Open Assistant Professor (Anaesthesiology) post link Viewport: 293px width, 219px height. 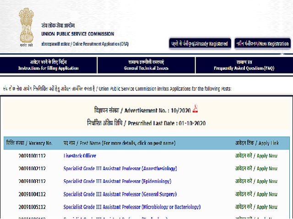[120, 168]
